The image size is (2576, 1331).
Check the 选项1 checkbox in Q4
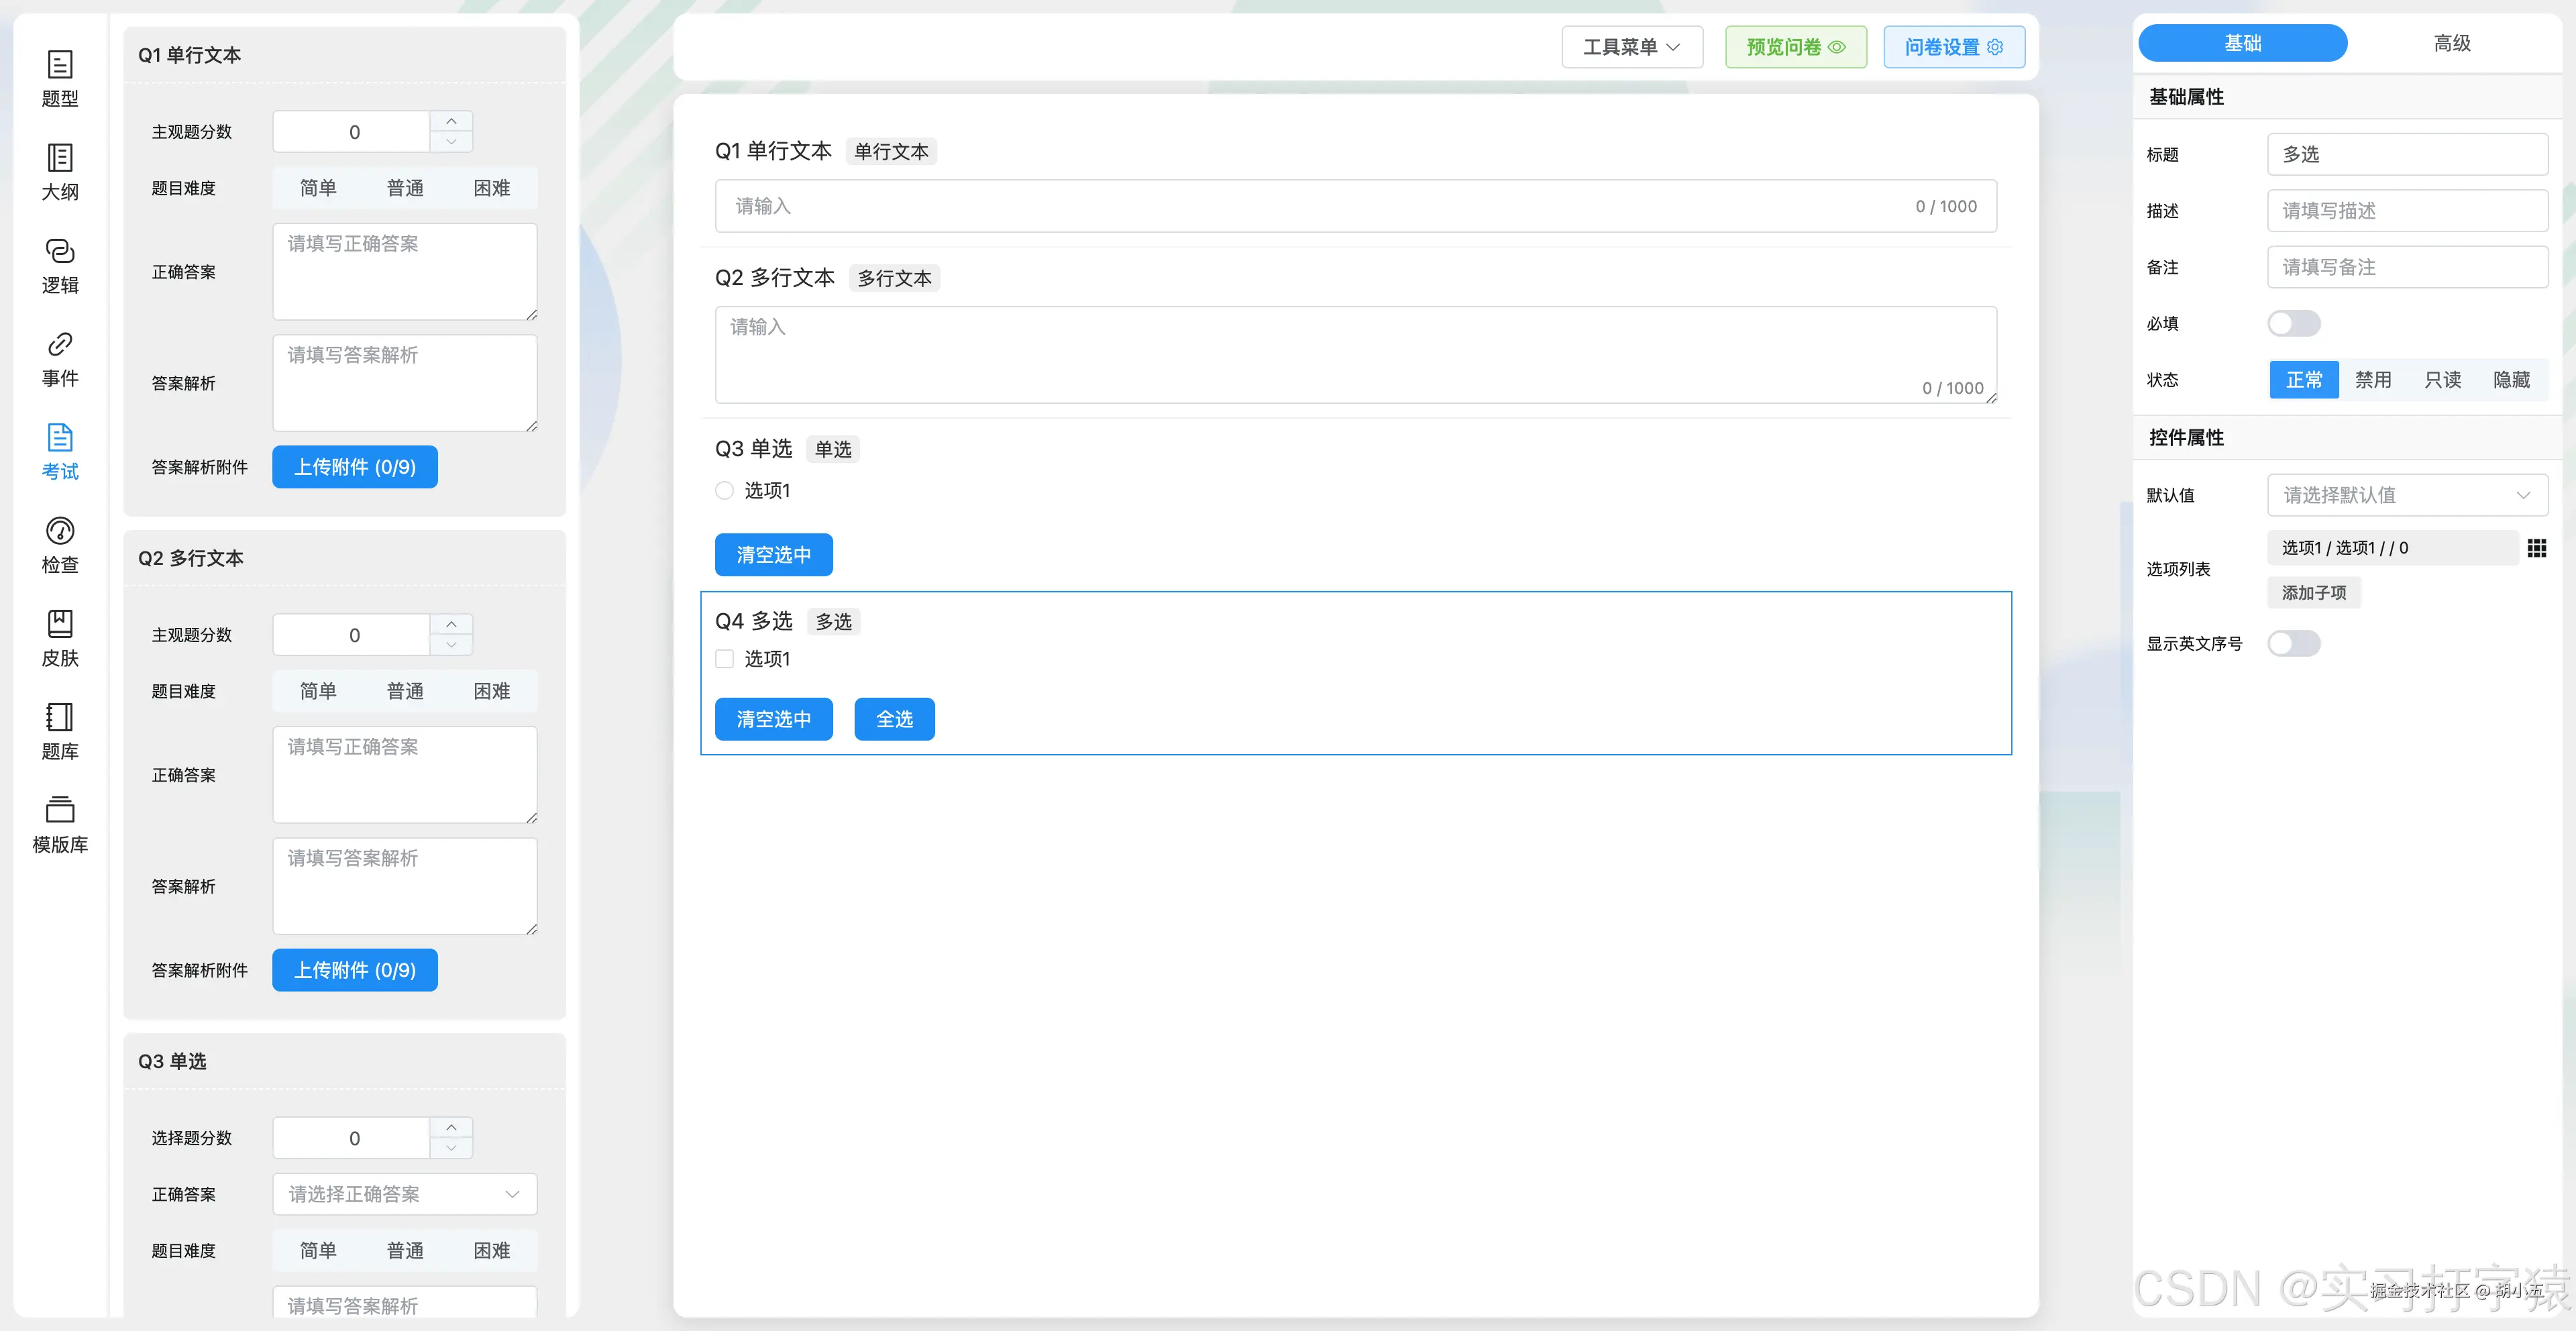tap(724, 659)
